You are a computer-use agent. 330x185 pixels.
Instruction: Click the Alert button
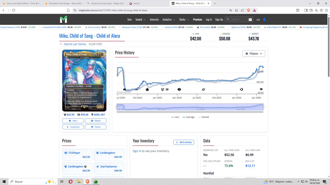point(73,121)
